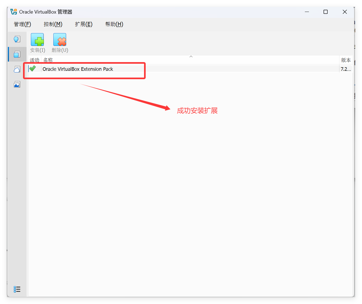Sort by the 活动 column header
The image size is (362, 304).
click(34, 60)
